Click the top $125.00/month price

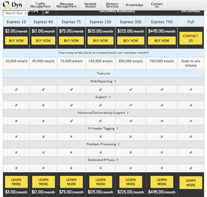pyautogui.click(x=100, y=31)
